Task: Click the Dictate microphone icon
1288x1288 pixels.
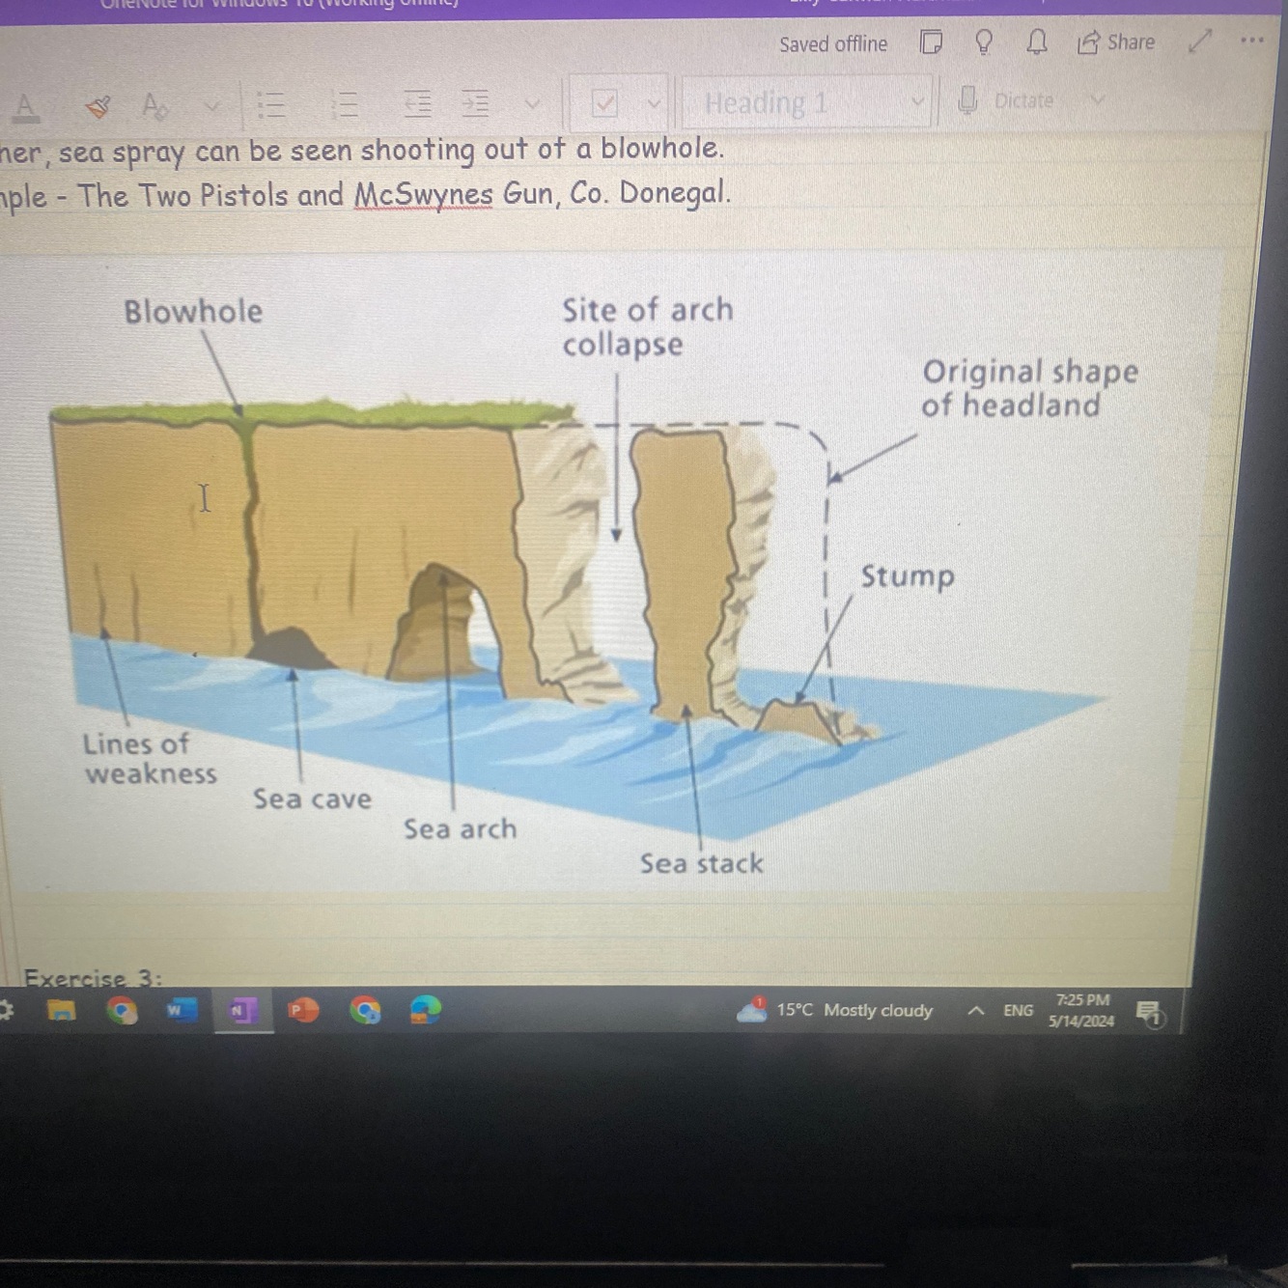Action: (967, 99)
